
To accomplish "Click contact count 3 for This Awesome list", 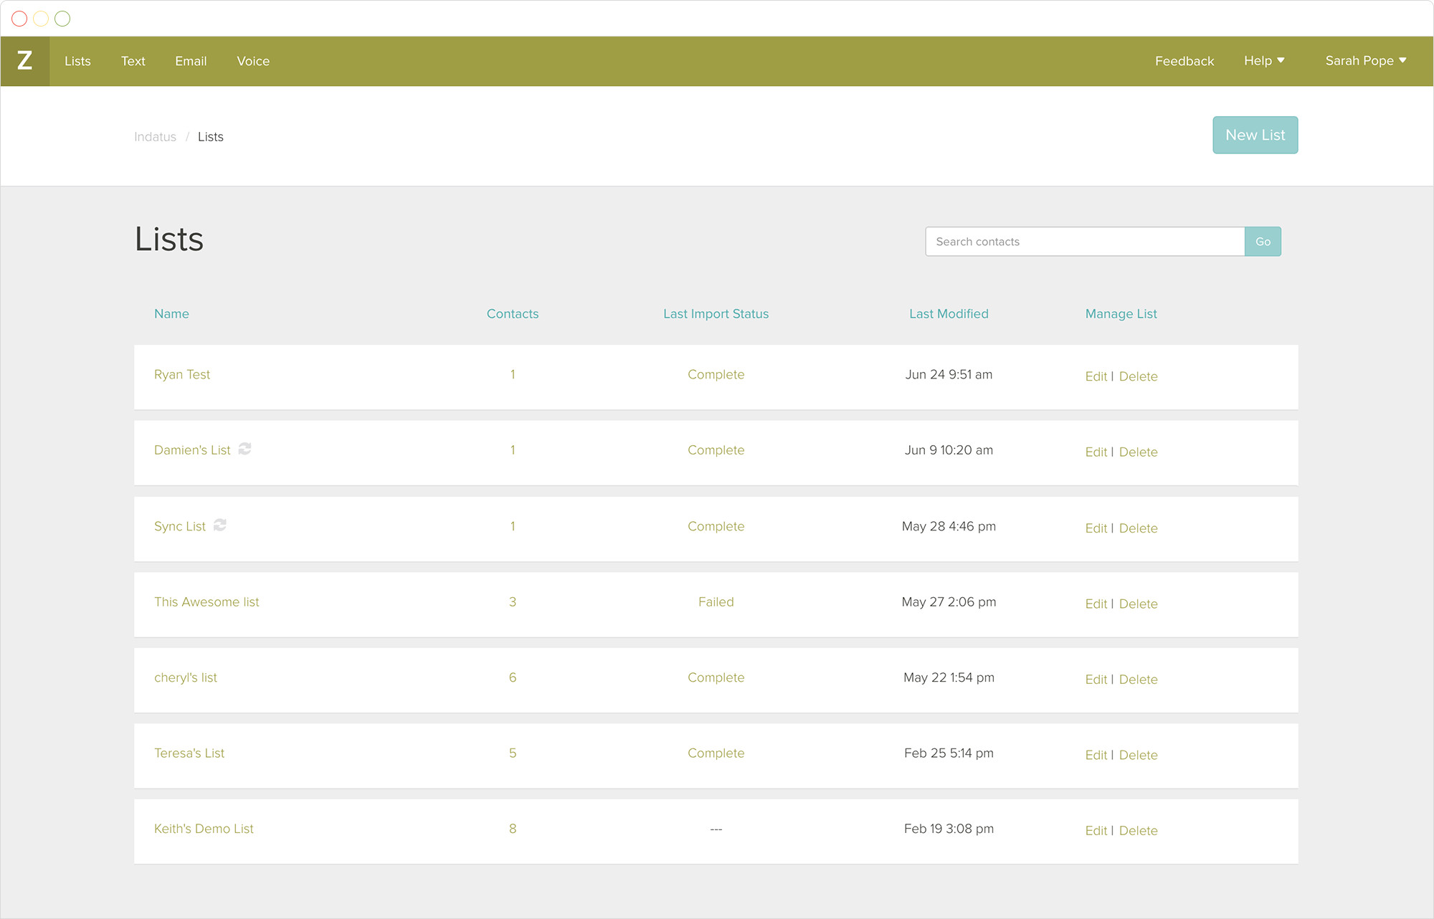I will tap(513, 602).
